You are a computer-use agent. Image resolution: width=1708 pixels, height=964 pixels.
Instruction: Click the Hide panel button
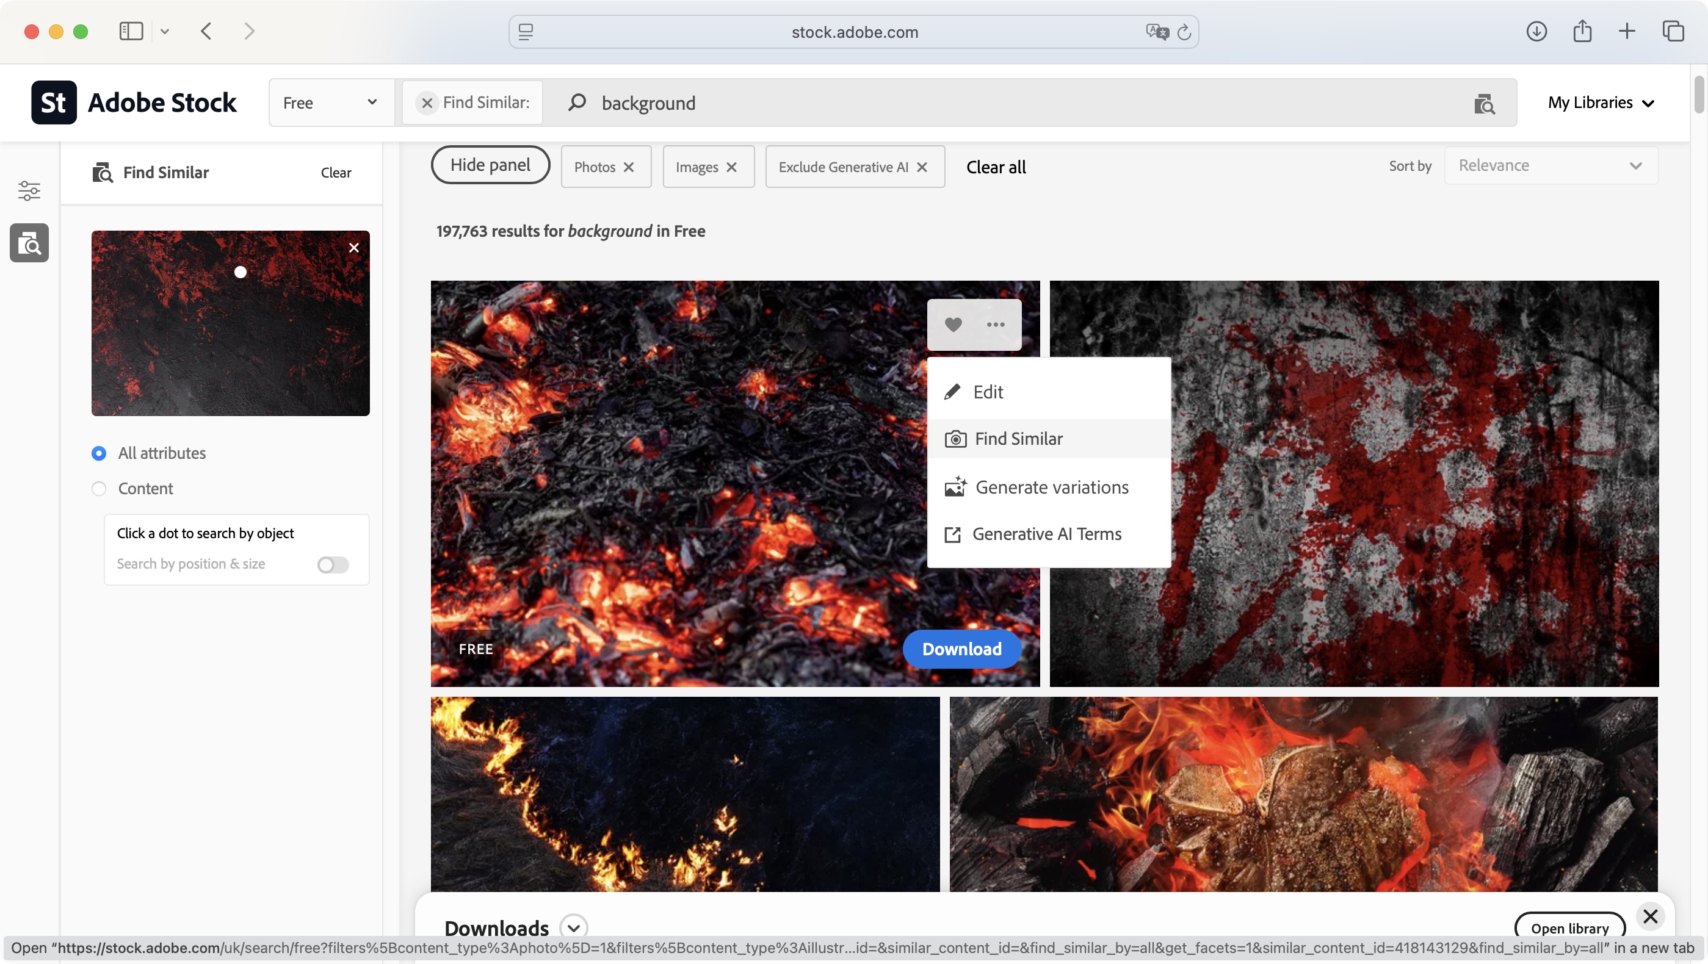coord(490,165)
